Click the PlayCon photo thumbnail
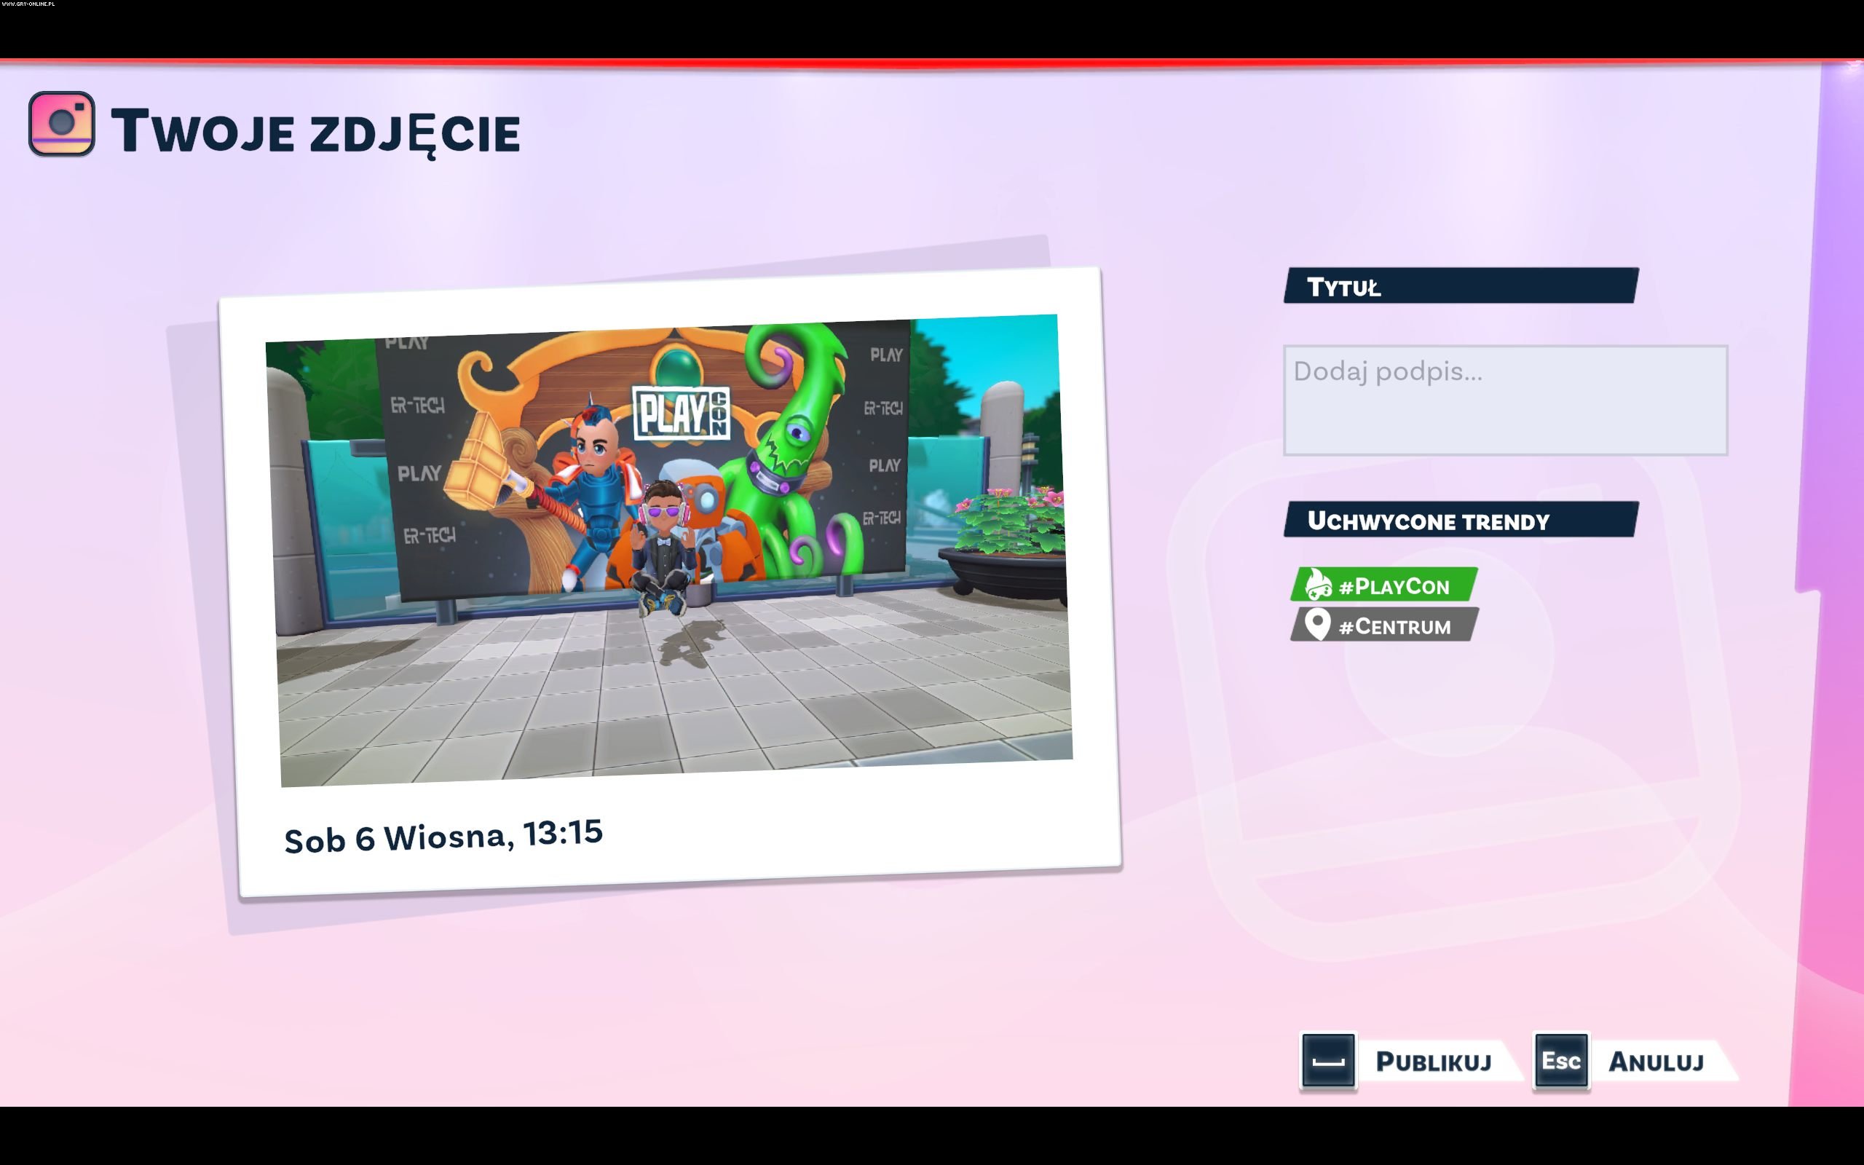 pyautogui.click(x=668, y=550)
